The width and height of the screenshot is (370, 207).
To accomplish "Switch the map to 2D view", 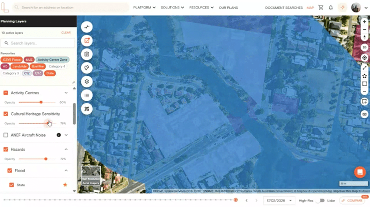I will click(x=364, y=47).
